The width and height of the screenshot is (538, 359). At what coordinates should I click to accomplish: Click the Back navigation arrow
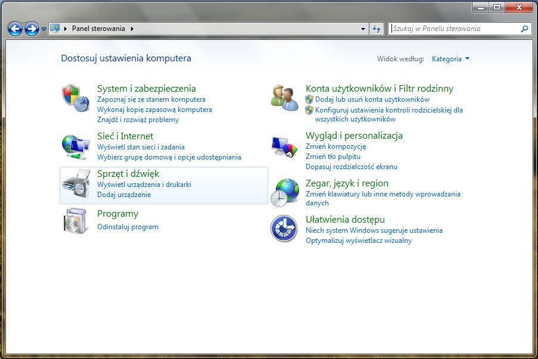15,29
